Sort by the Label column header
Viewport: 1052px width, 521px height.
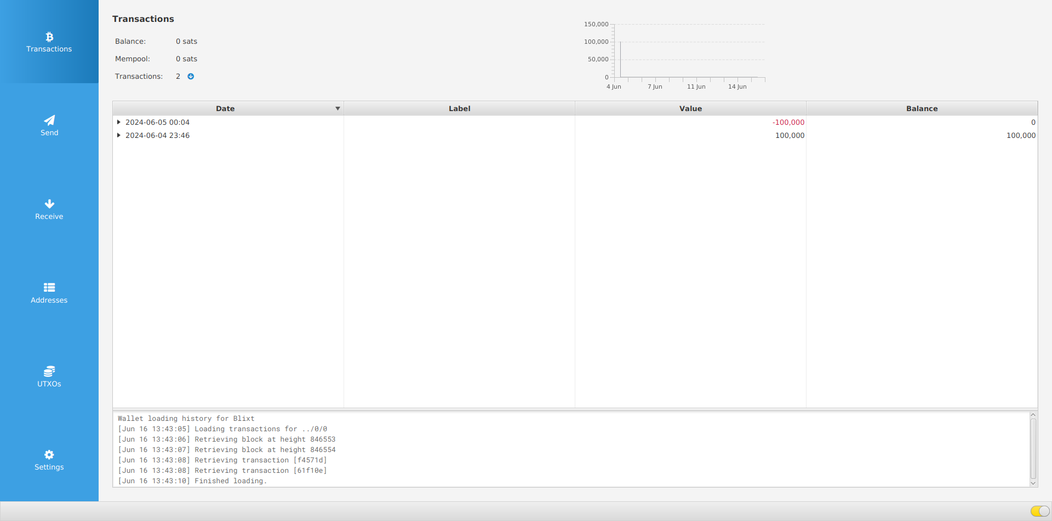[459, 108]
